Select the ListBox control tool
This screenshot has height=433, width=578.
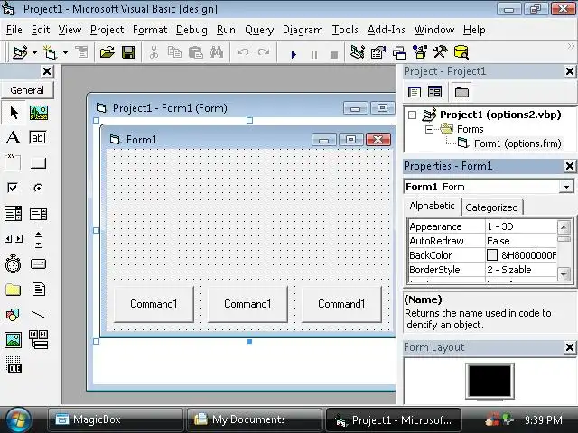point(38,214)
